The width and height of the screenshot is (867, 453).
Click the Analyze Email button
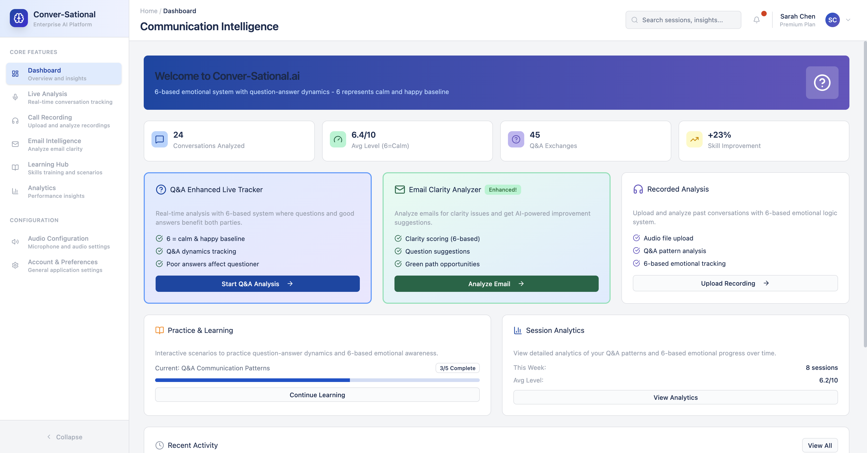496,284
